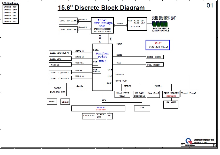Click the 64MX16X8PCS memory label

click(161, 28)
